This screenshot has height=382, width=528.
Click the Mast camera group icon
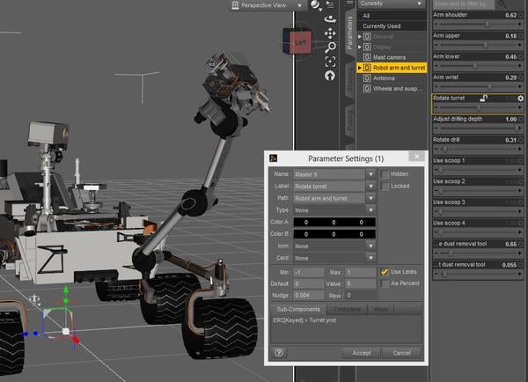pyautogui.click(x=367, y=57)
